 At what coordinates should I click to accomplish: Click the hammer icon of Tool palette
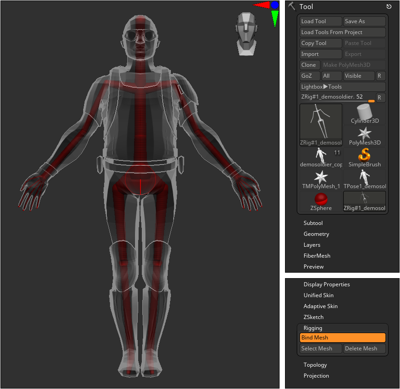tap(291, 6)
